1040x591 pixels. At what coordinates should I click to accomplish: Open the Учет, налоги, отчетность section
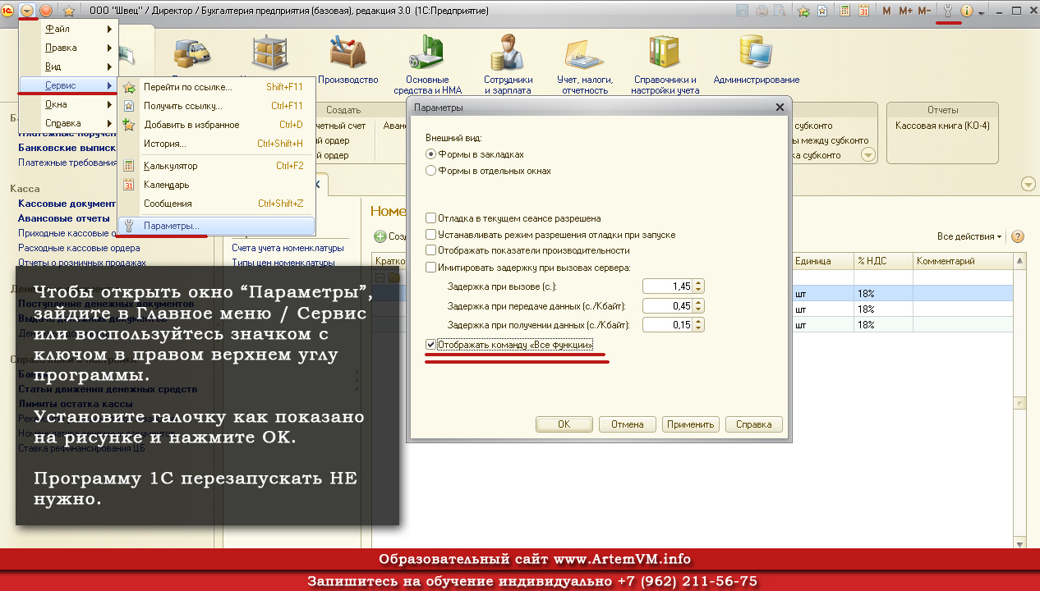point(585,65)
